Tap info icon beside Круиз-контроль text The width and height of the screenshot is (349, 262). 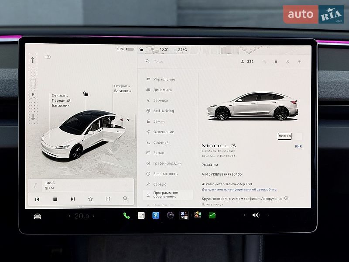[286, 198]
